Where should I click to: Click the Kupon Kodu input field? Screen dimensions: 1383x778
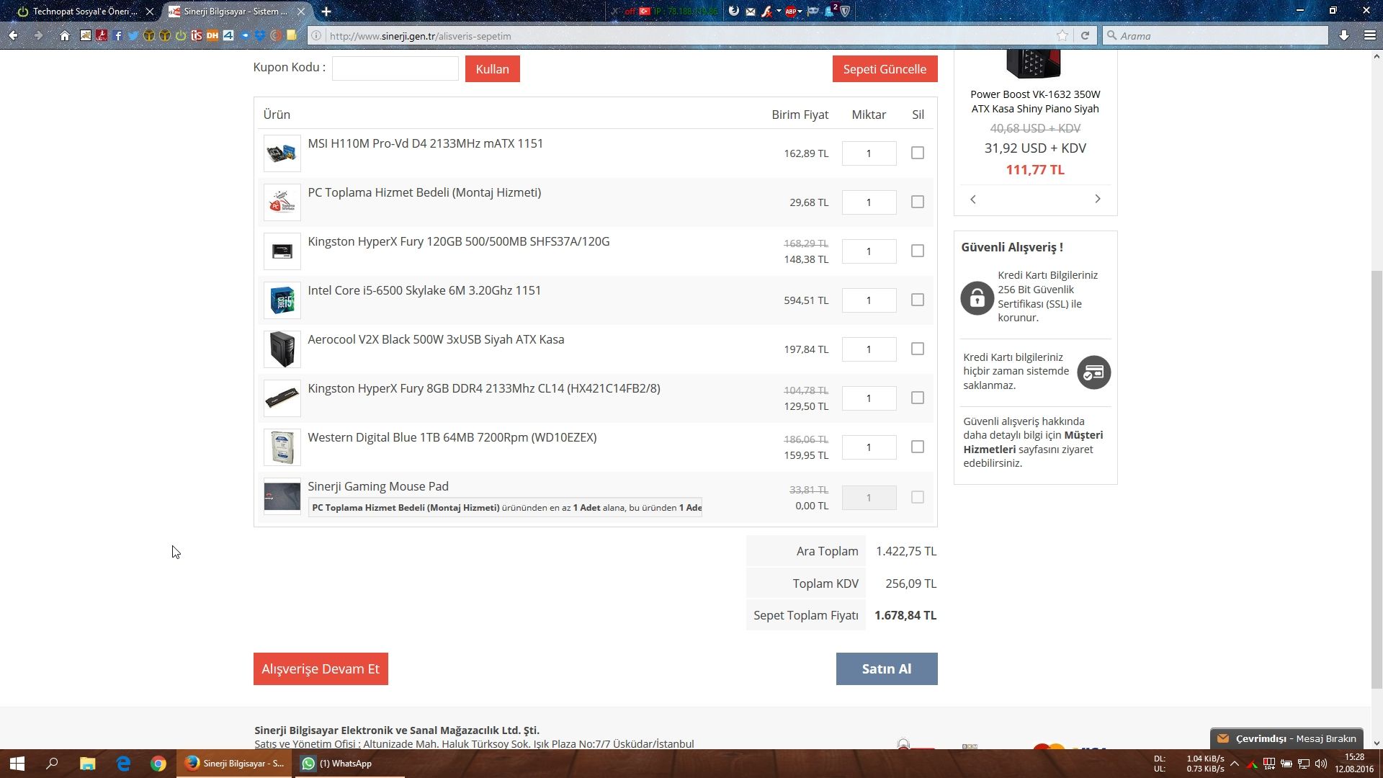click(395, 68)
